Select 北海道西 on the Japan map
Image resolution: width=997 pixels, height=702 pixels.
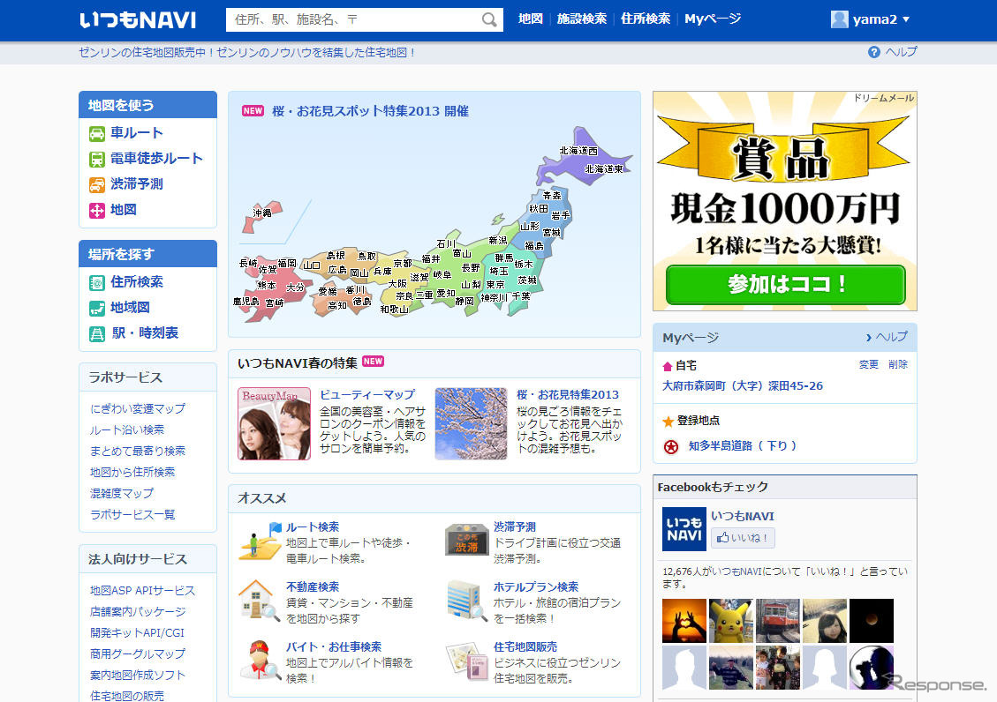578,151
